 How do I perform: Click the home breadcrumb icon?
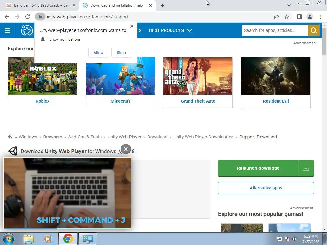[x=10, y=137]
